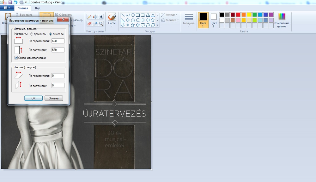Click vertical skew degrees field
Image resolution: width=316 pixels, height=182 pixels.
tap(58, 85)
